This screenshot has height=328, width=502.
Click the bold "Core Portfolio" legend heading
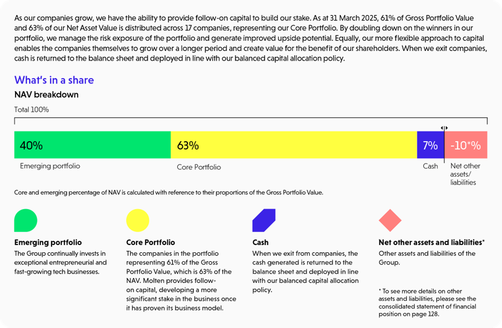coord(150,242)
